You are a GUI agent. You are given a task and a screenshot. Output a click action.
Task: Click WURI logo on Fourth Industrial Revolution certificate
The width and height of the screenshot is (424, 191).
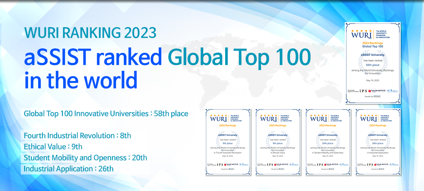coord(218,119)
